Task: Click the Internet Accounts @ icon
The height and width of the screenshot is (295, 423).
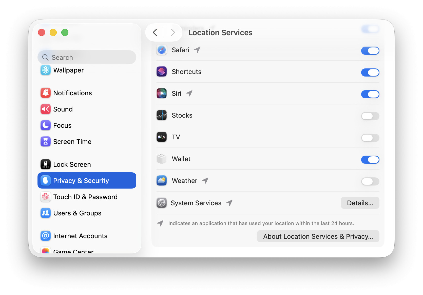Action: [x=46, y=236]
